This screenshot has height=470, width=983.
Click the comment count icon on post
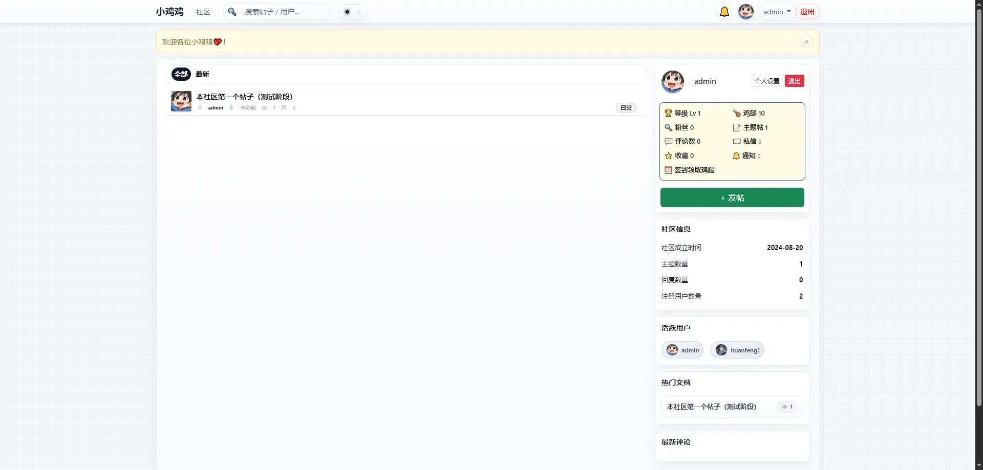pos(284,108)
